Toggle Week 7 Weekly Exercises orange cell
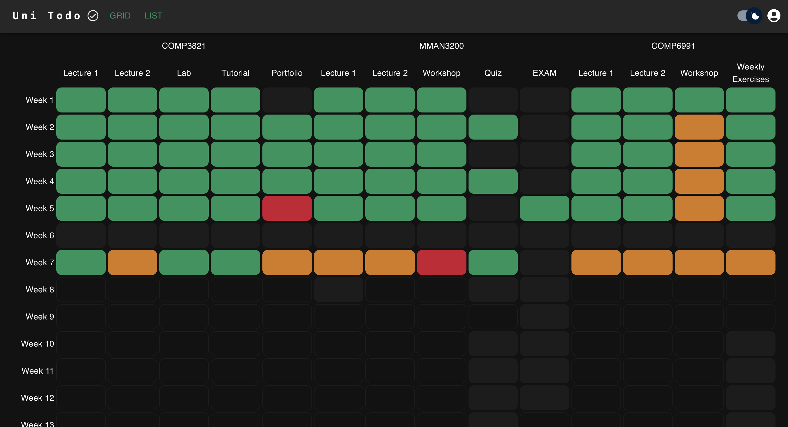Image resolution: width=788 pixels, height=427 pixels. [x=750, y=262]
